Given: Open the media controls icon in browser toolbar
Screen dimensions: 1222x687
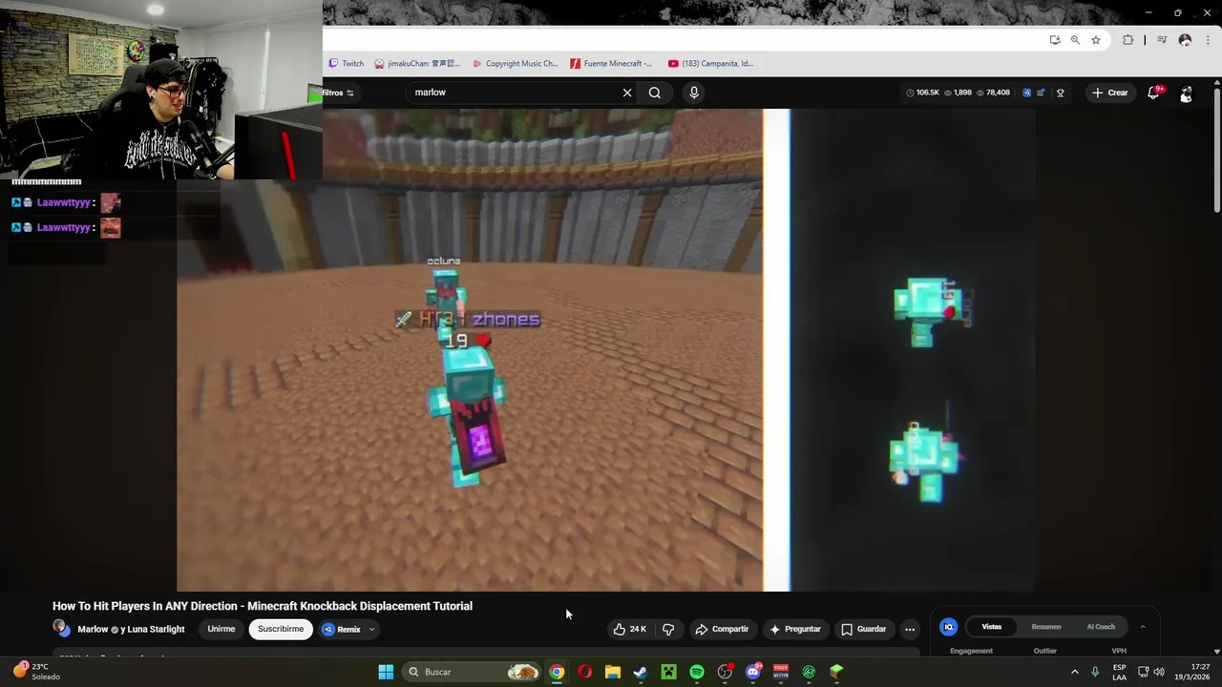Looking at the screenshot, I should (x=1162, y=40).
